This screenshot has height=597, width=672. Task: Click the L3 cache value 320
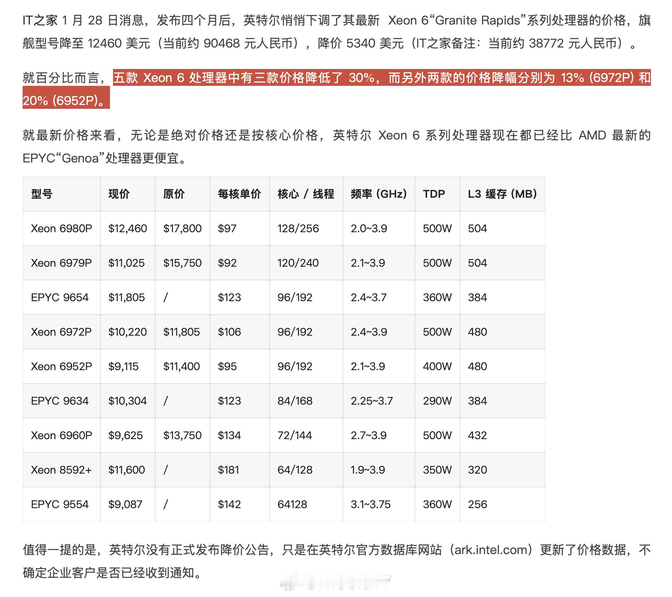477,470
